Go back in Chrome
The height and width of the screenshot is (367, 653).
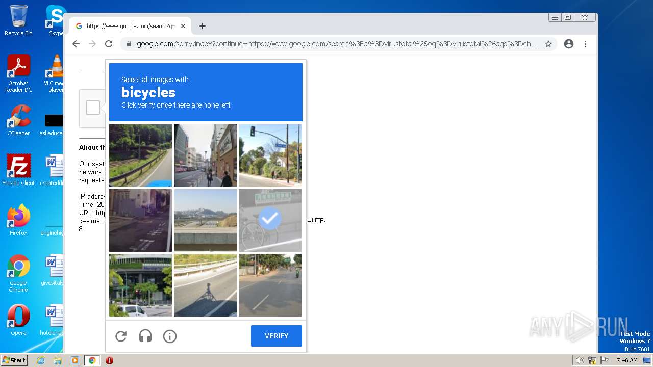pos(76,44)
